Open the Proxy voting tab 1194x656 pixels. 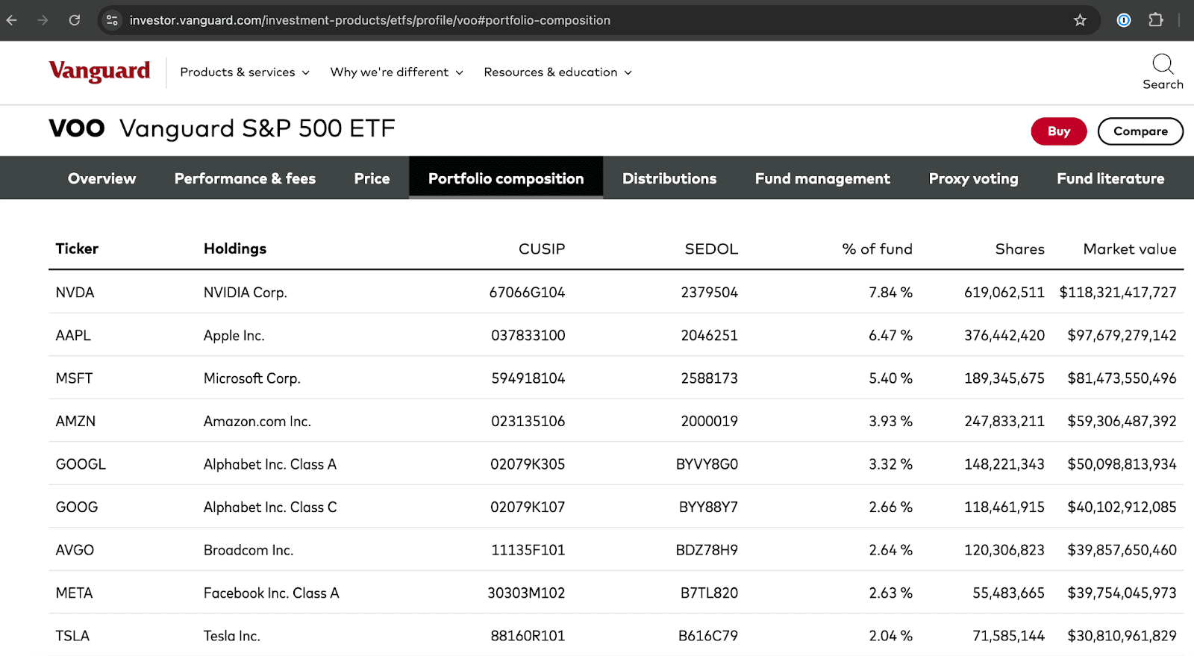tap(973, 178)
